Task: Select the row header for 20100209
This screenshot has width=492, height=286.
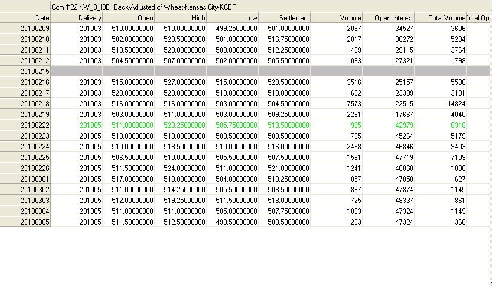Action: pyautogui.click(x=25, y=28)
